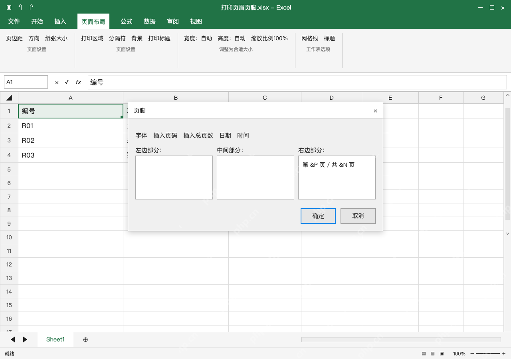Switch to the 开始 ribbon tab
The height and width of the screenshot is (359, 511).
pyautogui.click(x=37, y=22)
